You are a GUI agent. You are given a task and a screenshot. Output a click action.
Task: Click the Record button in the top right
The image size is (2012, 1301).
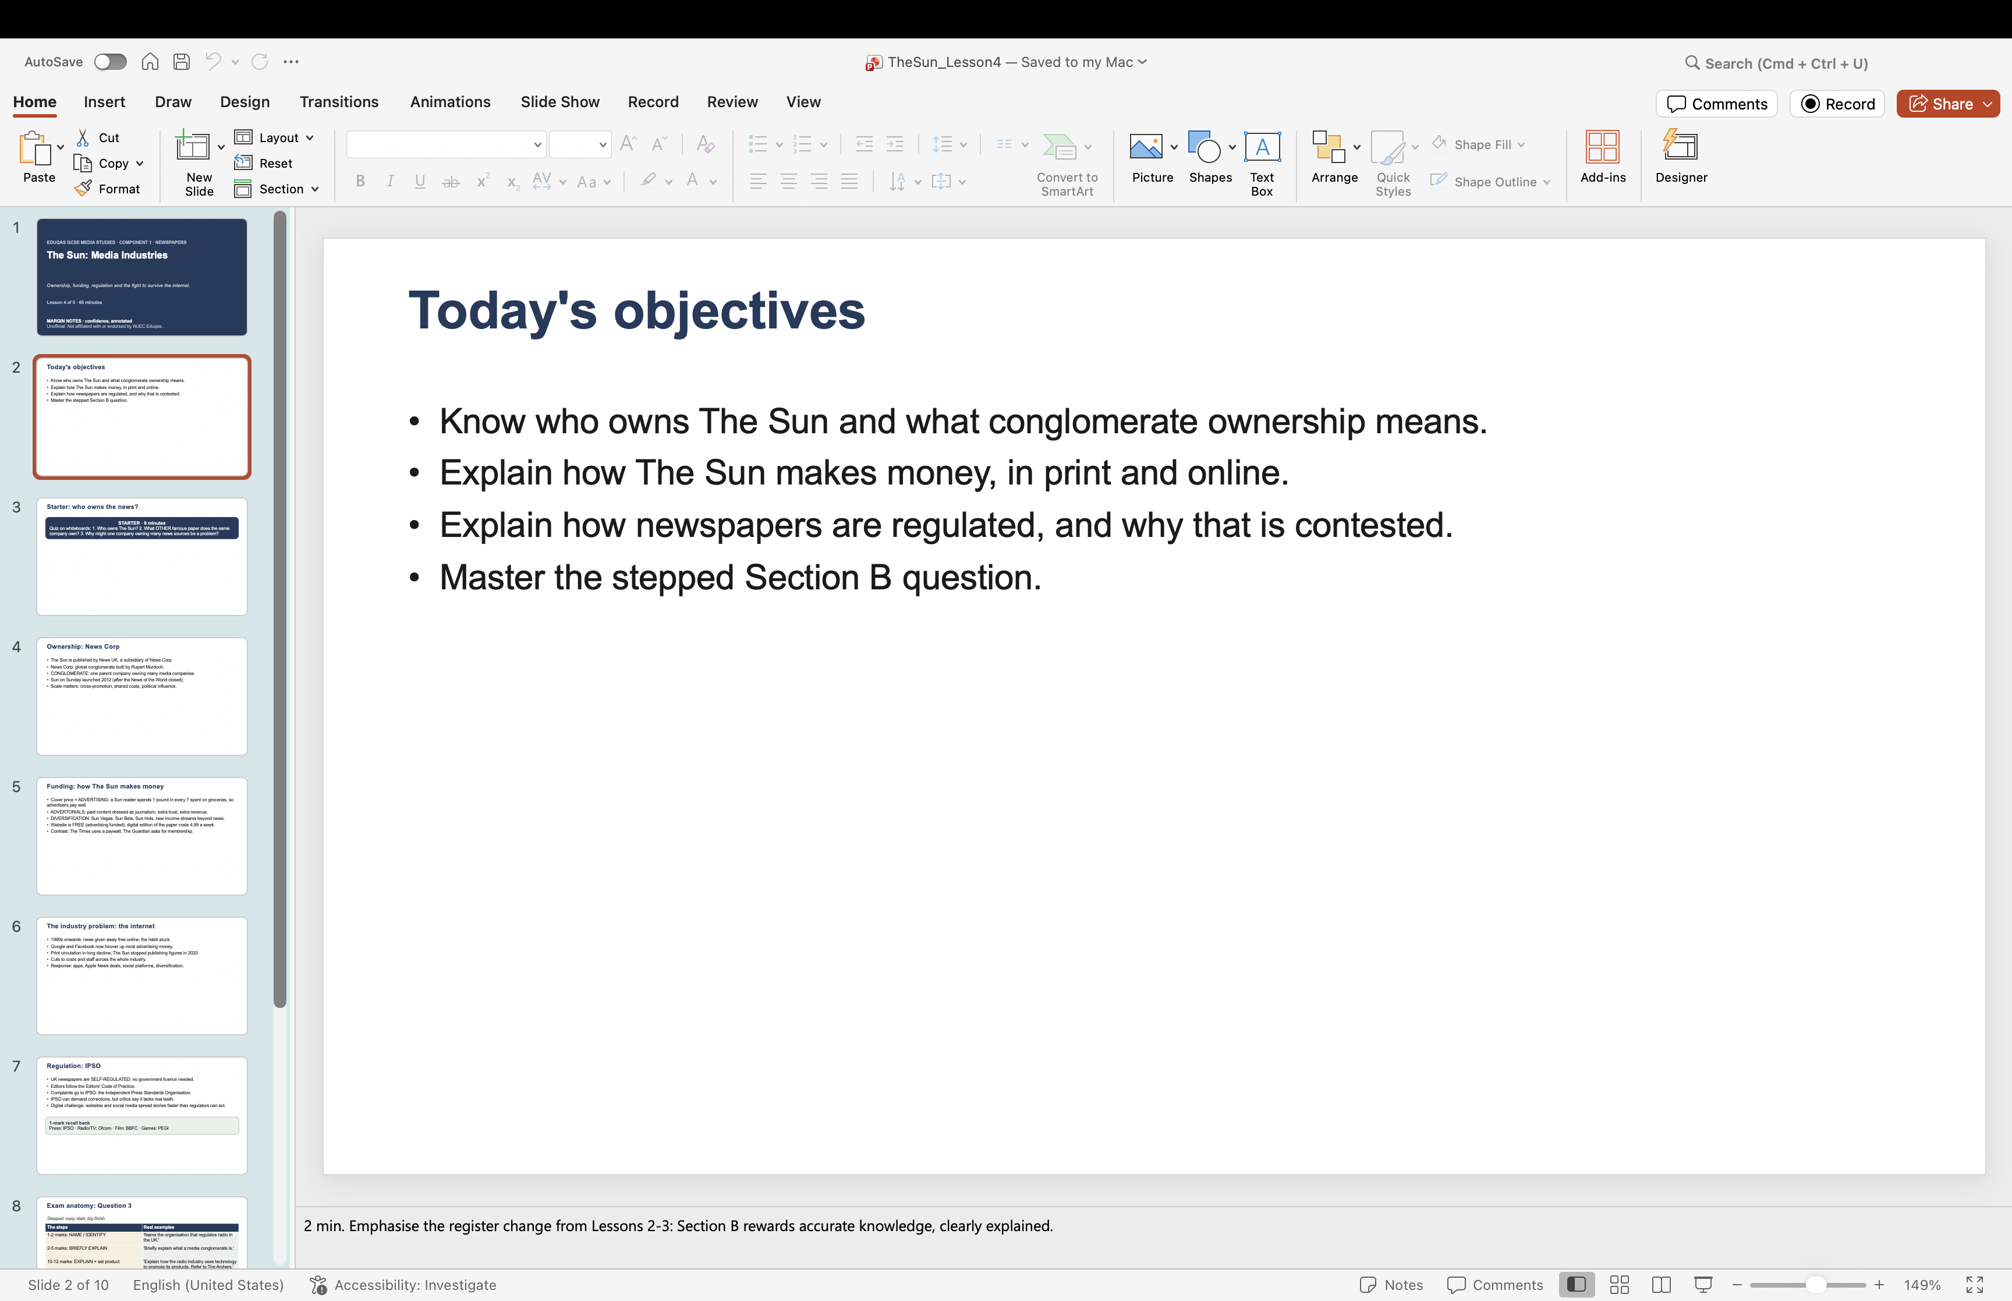[x=1837, y=104]
